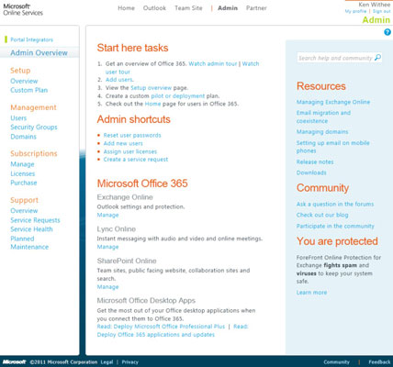393x367 pixels.
Task: Open Privacy link in footer
Action: pos(130,362)
